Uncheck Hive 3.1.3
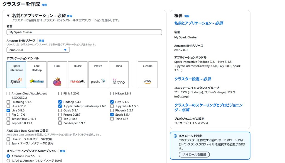The image size is (285, 163). 112,102
